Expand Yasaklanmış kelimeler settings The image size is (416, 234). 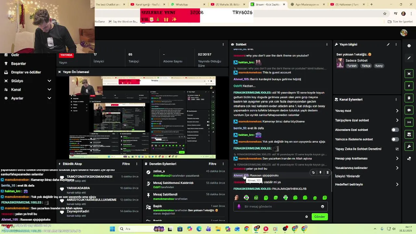397,168
